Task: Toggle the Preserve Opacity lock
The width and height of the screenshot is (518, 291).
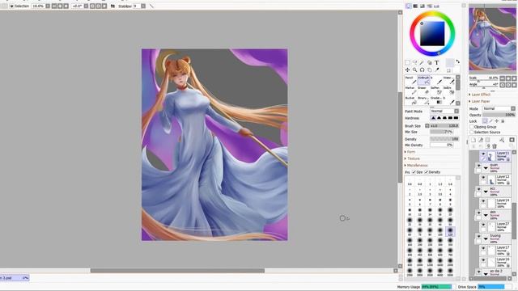Action: point(485,121)
